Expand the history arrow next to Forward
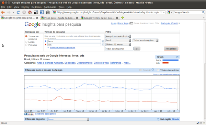Viewport: 206px width, 125px height. click(13, 12)
